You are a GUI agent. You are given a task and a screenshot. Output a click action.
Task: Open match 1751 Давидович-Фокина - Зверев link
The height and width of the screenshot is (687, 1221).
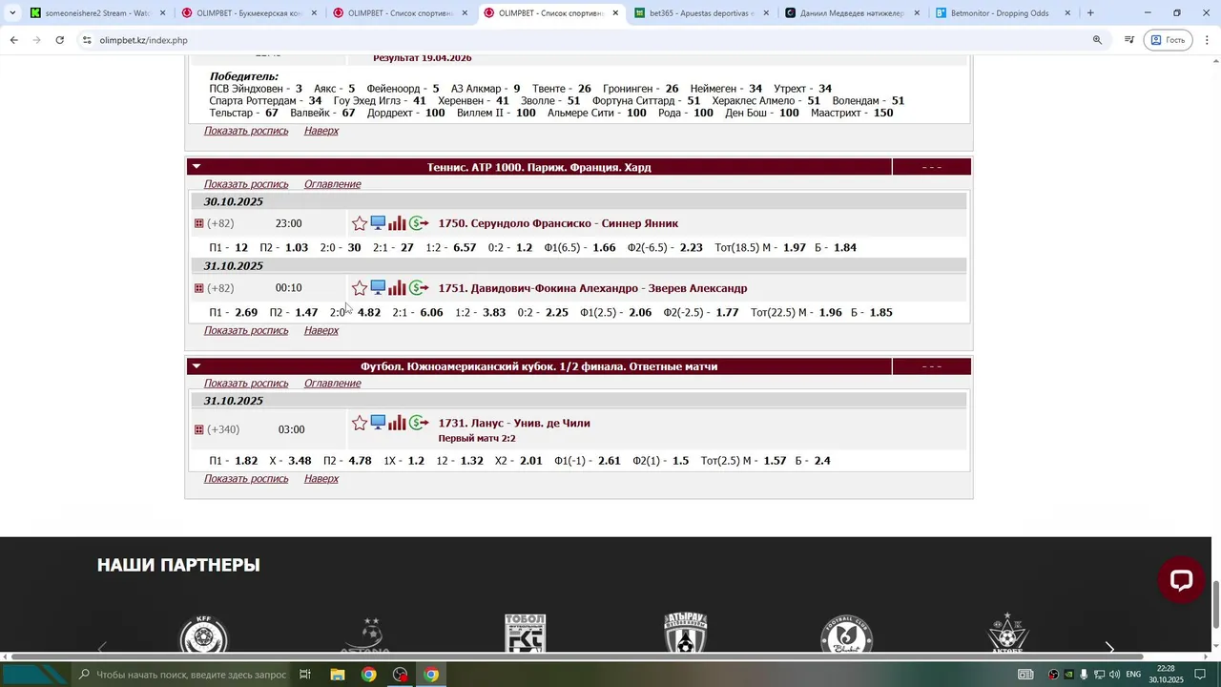point(592,288)
